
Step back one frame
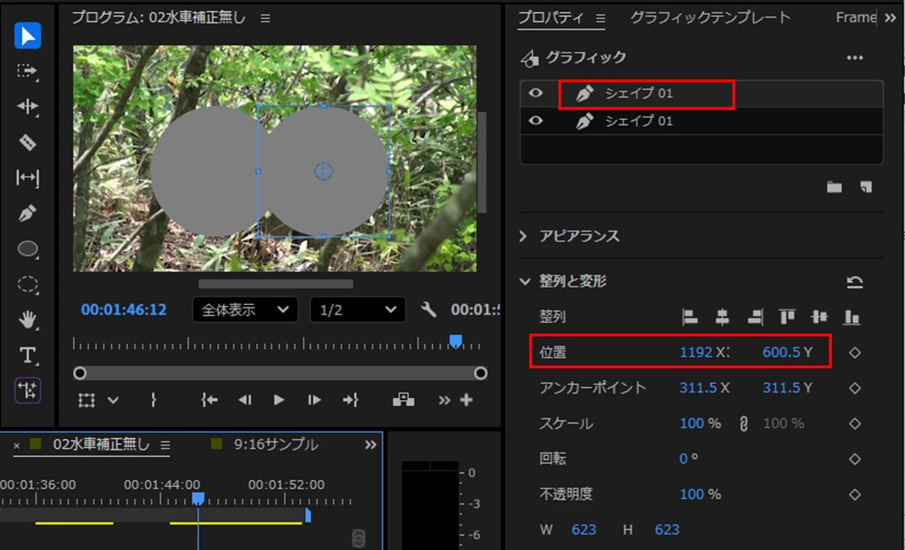click(x=244, y=400)
